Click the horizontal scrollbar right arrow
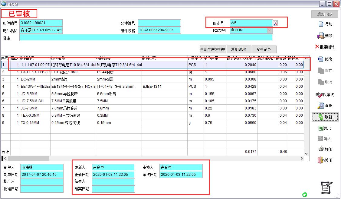This screenshot has height=199, width=341. 302,158
